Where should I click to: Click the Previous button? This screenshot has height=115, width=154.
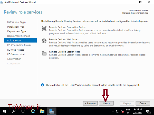[x=90, y=103]
